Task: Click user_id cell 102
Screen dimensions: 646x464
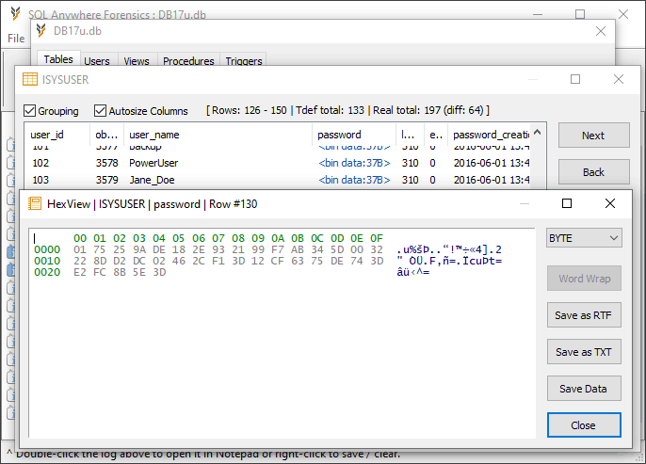Action: coord(40,163)
